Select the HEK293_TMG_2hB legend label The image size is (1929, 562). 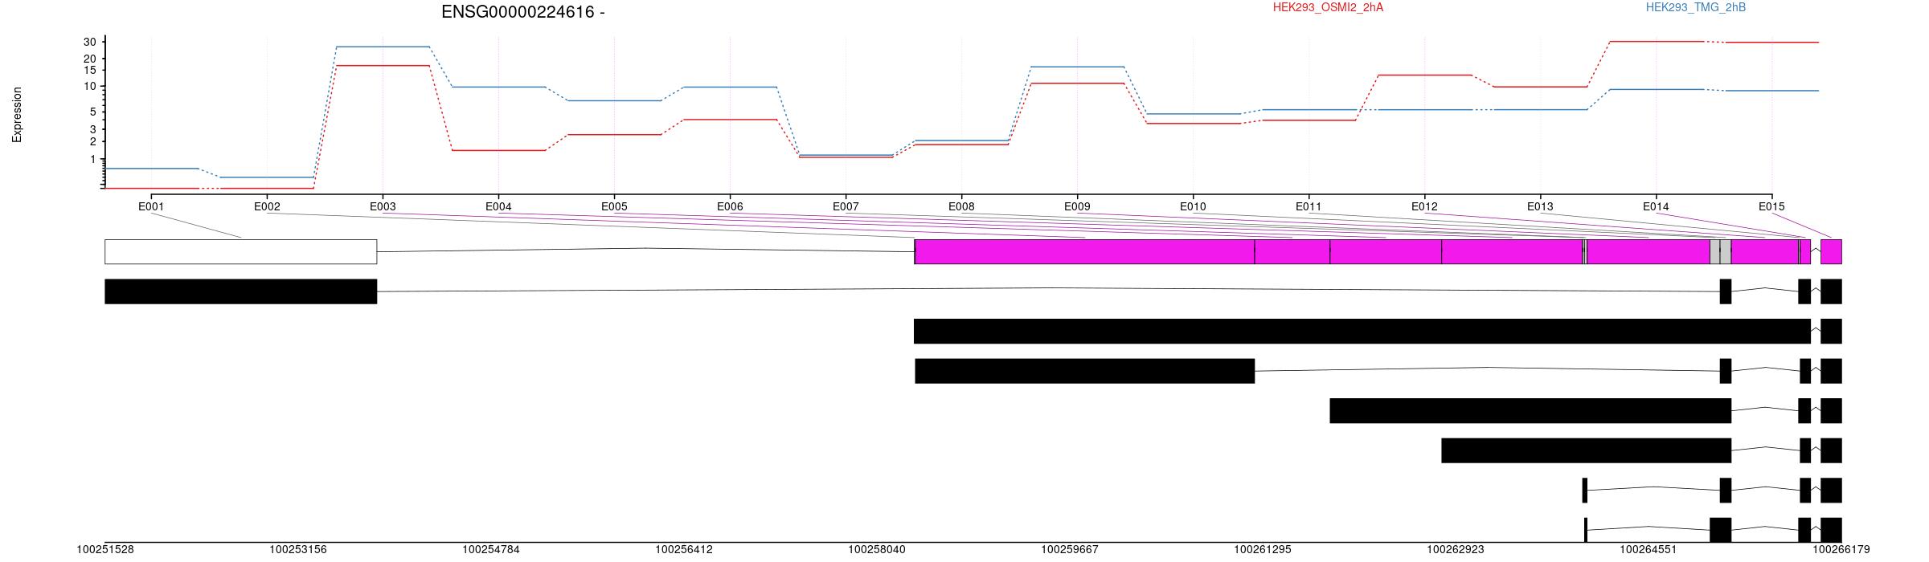(1695, 8)
